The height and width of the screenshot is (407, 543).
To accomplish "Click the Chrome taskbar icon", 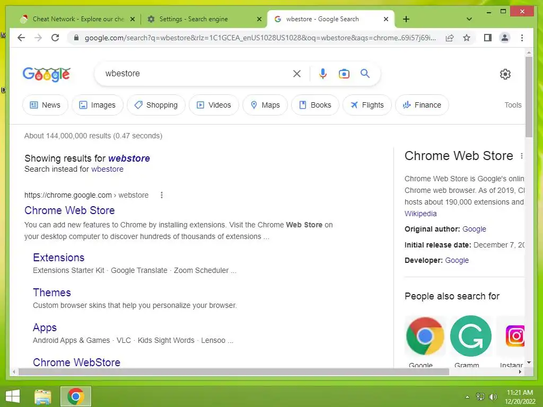I will [x=75, y=396].
